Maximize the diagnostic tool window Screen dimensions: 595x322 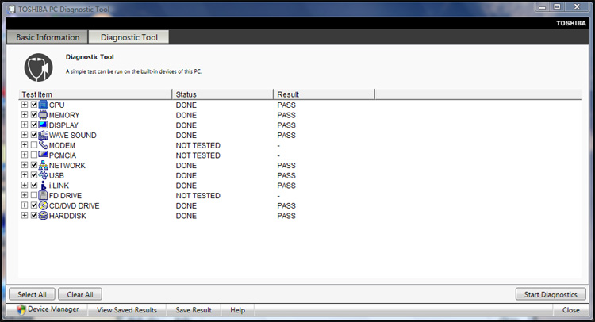(557, 7)
